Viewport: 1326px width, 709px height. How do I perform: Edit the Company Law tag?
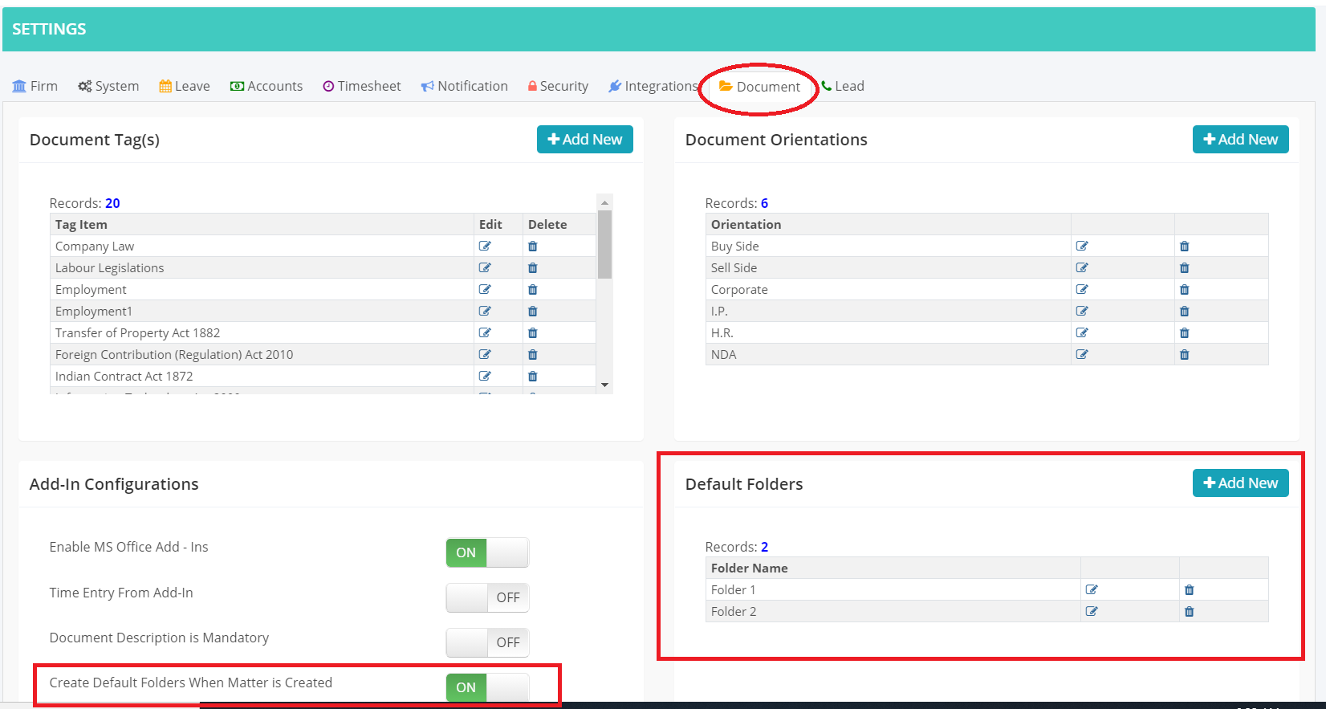[x=485, y=246]
